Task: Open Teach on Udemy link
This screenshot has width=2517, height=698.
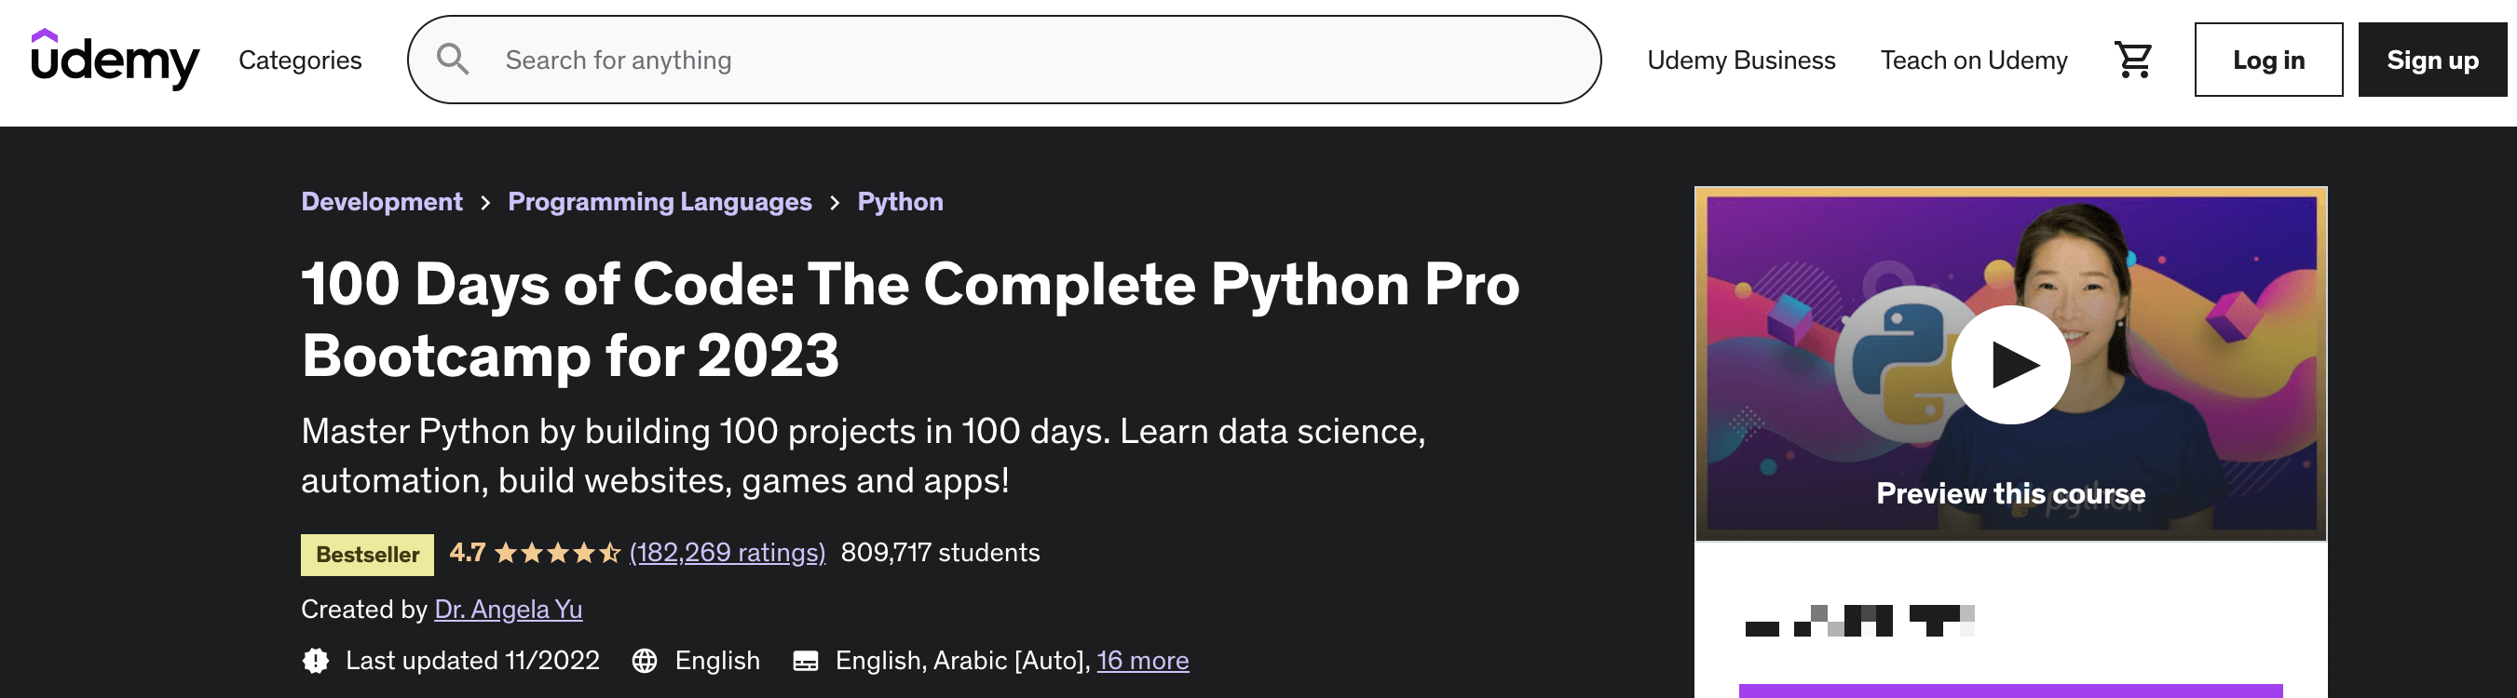Action: 1974,60
